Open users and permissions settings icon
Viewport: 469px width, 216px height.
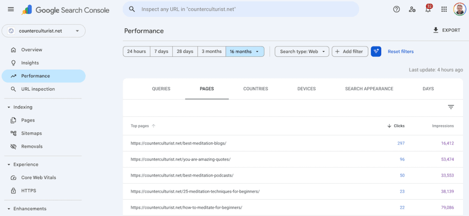(412, 10)
